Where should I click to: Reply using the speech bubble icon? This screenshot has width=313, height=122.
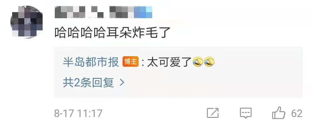tap(246, 113)
